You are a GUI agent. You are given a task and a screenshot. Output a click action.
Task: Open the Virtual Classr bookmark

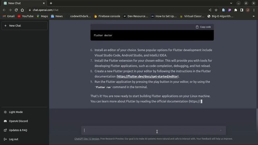click(192, 16)
